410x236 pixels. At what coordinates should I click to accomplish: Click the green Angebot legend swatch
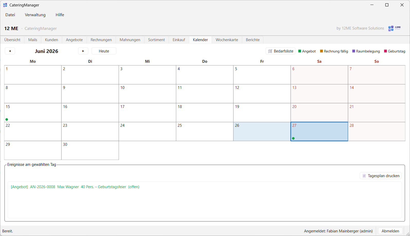[300, 51]
